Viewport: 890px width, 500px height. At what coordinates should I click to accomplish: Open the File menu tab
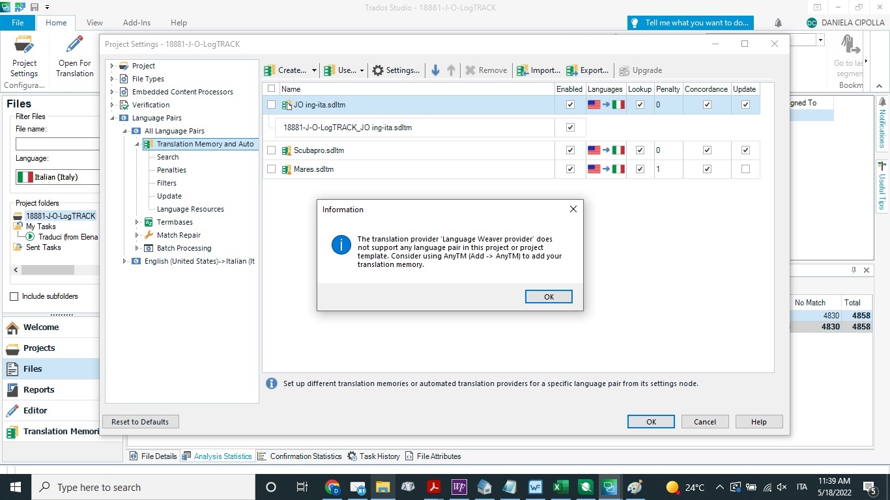(x=18, y=23)
